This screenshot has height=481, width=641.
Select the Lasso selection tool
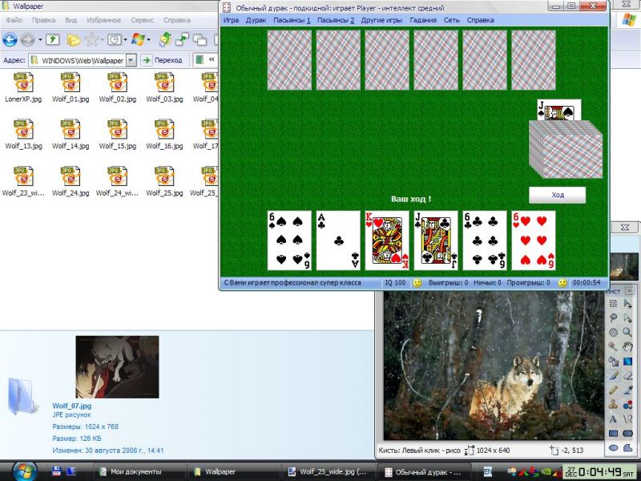(x=614, y=317)
